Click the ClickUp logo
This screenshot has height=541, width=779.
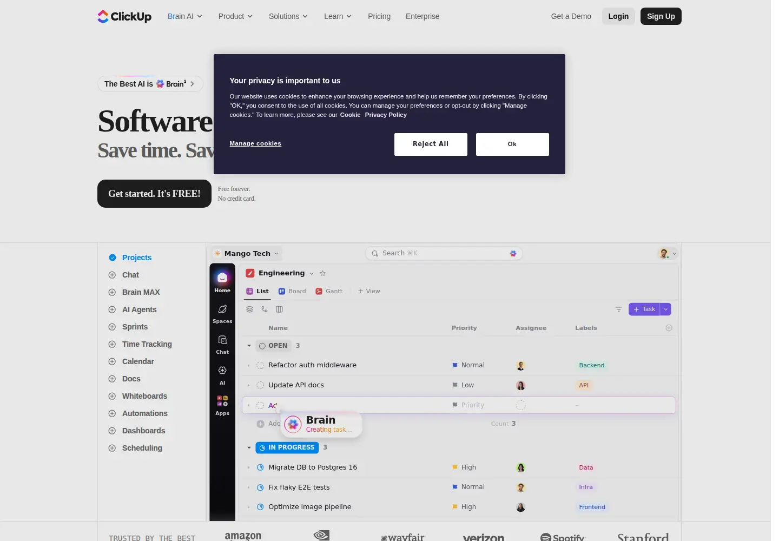coord(124,17)
